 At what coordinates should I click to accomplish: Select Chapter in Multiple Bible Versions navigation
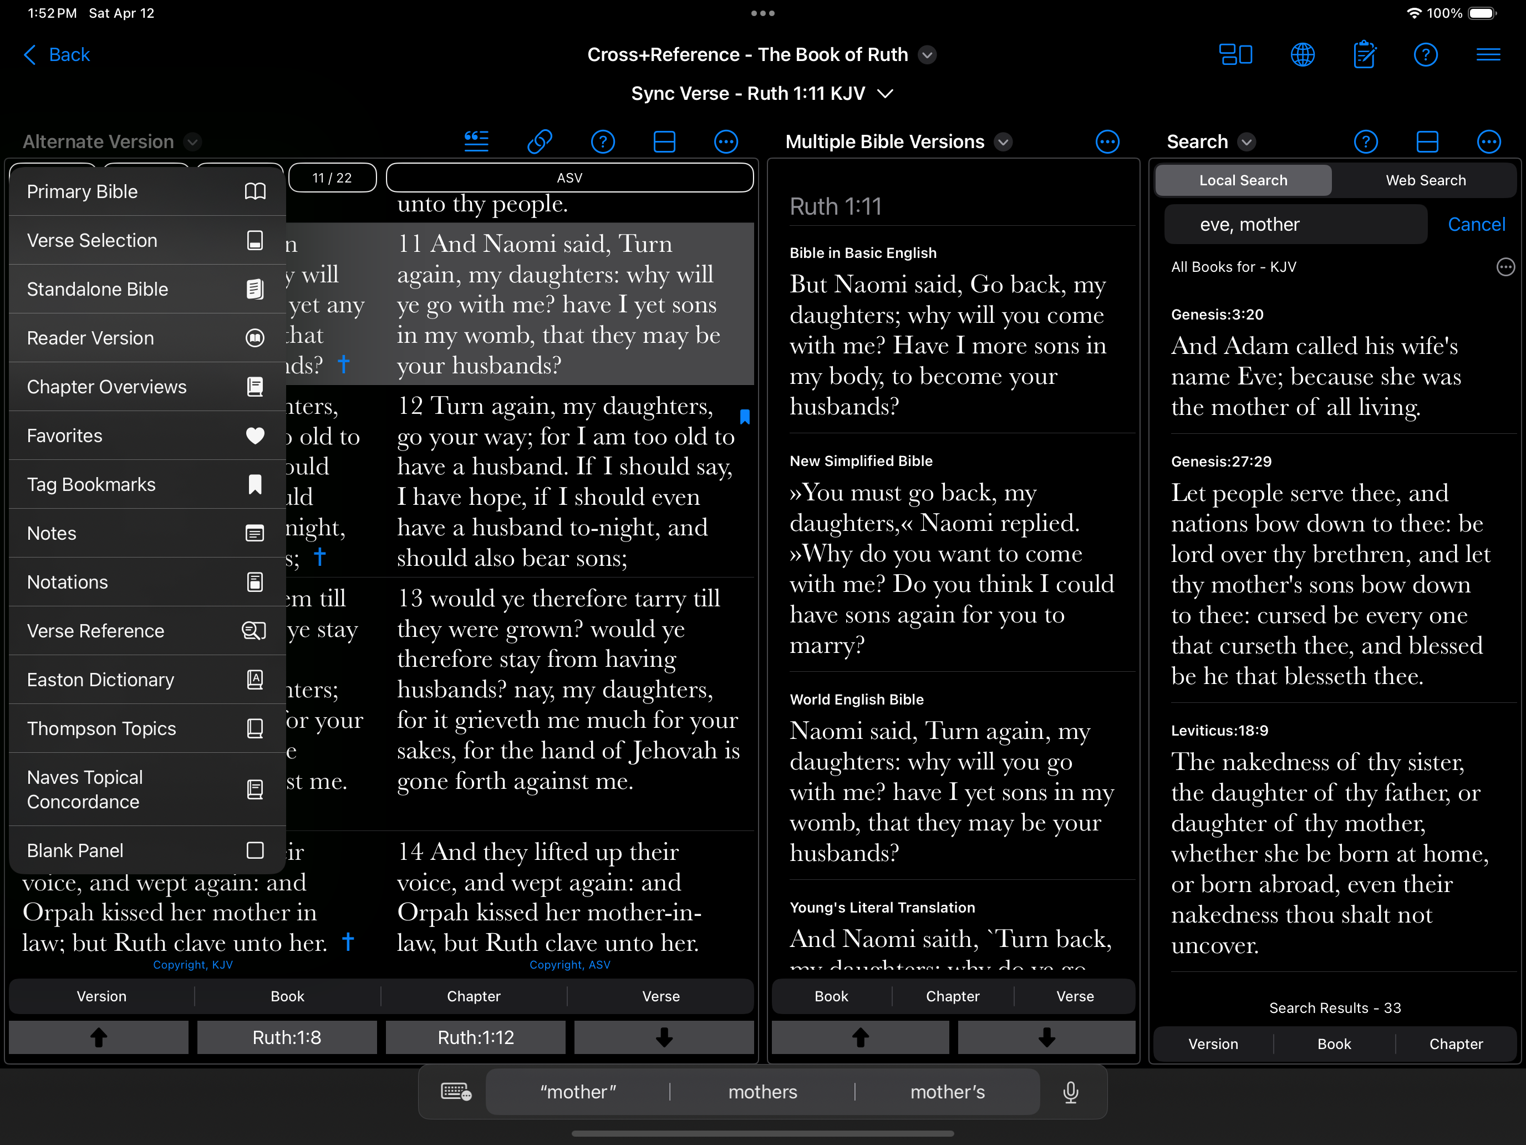(x=953, y=996)
